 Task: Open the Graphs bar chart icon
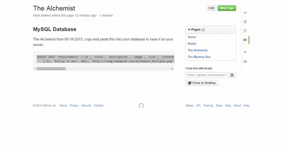point(245,61)
